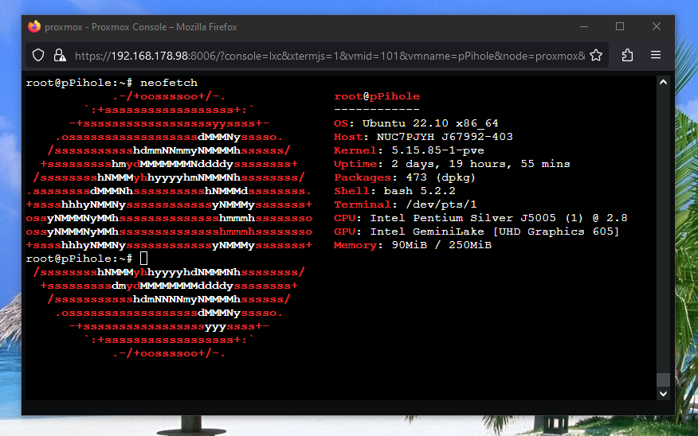The width and height of the screenshot is (698, 436).
Task: Click the 'Packages: 473 (dpkg)' line
Action: (405, 177)
